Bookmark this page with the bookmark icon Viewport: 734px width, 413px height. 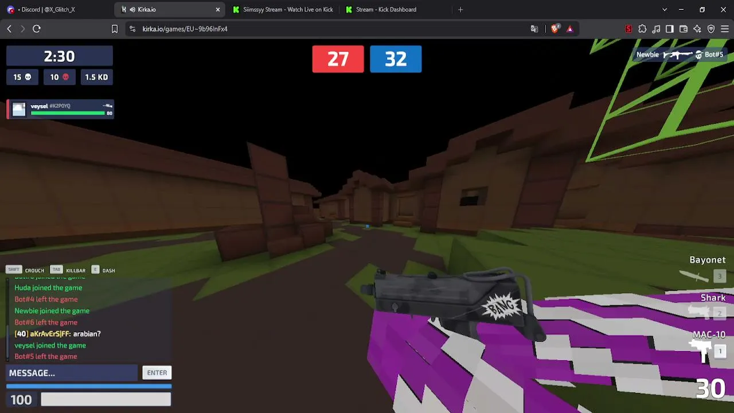tap(115, 29)
